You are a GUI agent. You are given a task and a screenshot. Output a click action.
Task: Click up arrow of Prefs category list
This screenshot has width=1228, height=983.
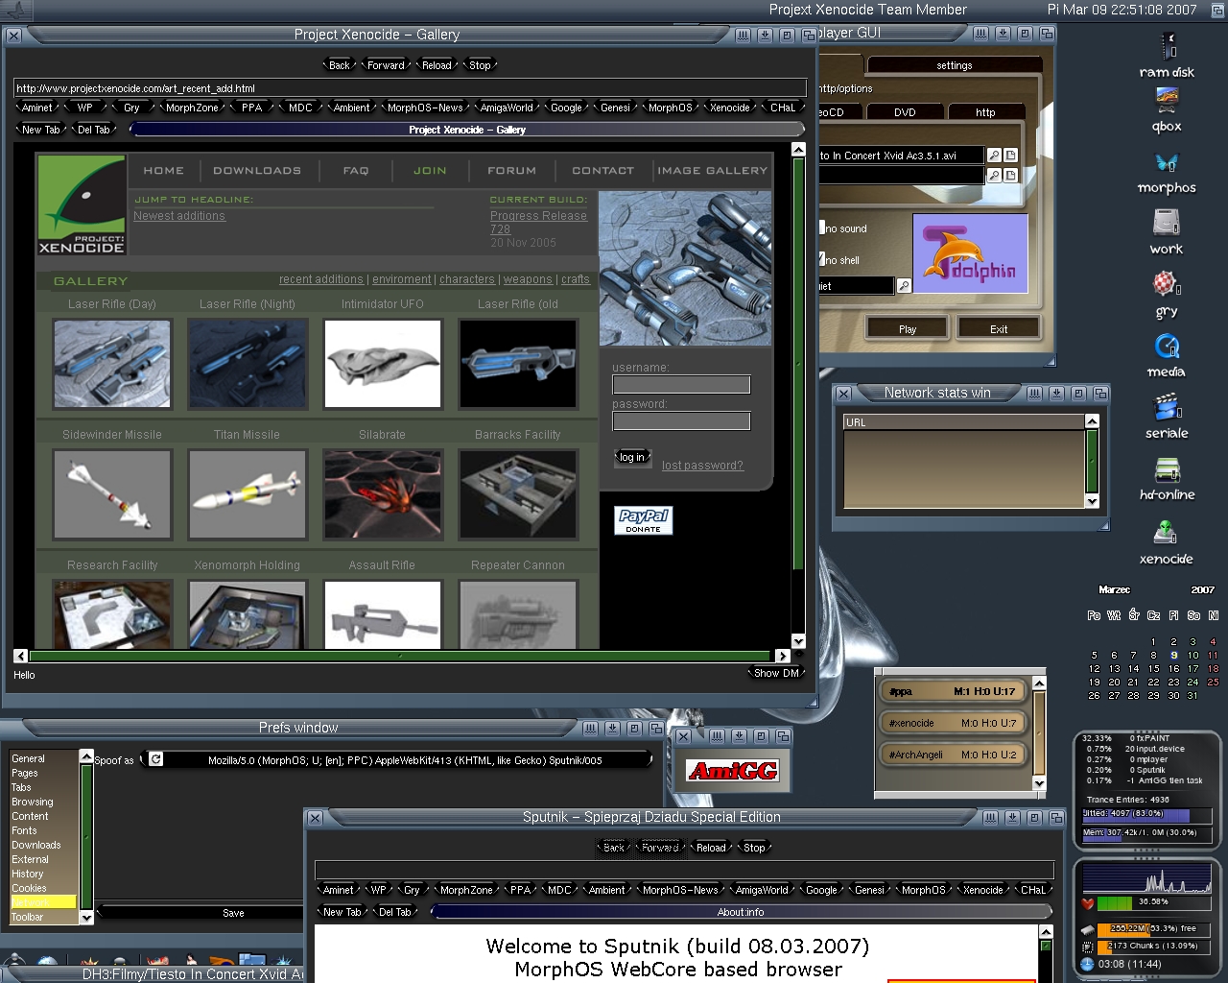click(86, 756)
